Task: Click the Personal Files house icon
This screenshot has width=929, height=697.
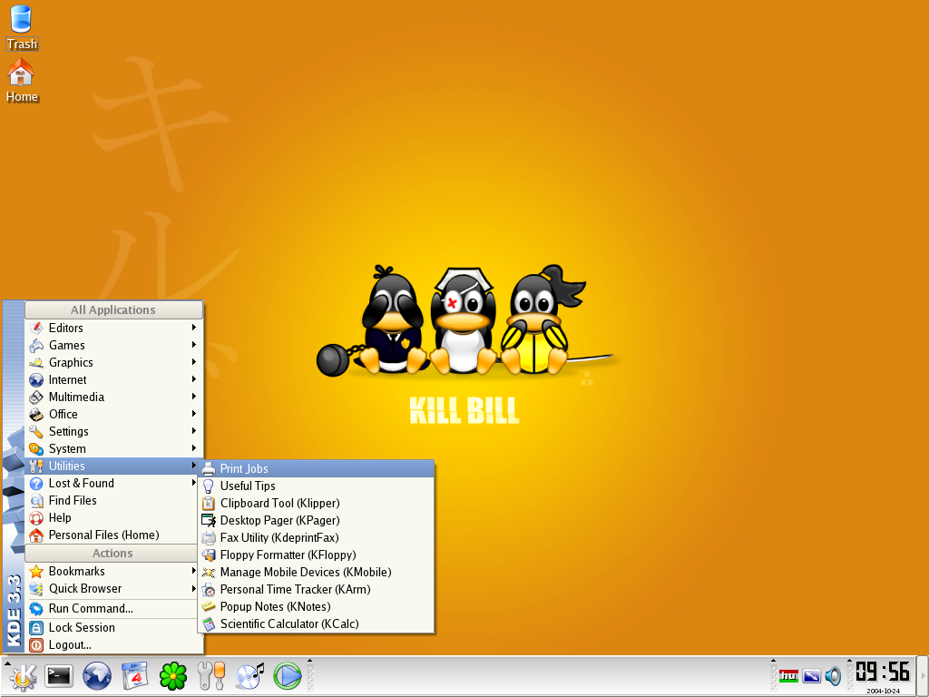Action: [36, 535]
